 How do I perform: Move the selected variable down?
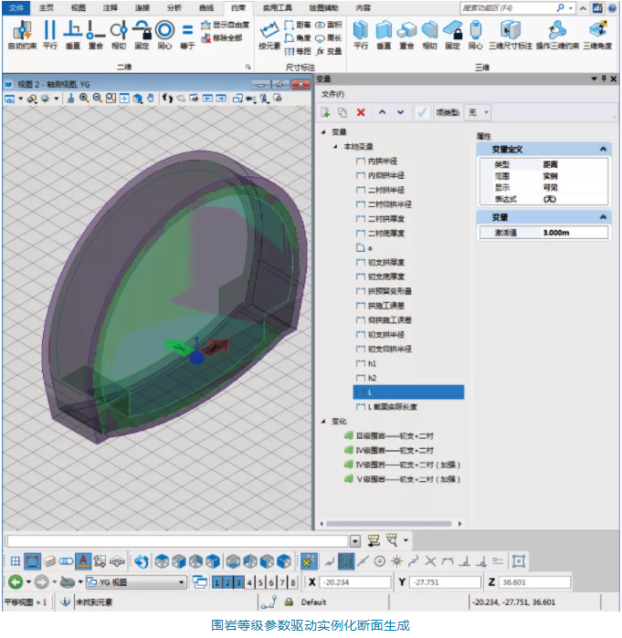click(x=401, y=112)
